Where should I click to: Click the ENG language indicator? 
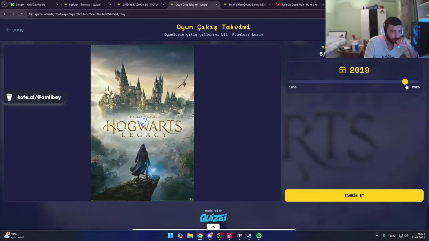392,236
